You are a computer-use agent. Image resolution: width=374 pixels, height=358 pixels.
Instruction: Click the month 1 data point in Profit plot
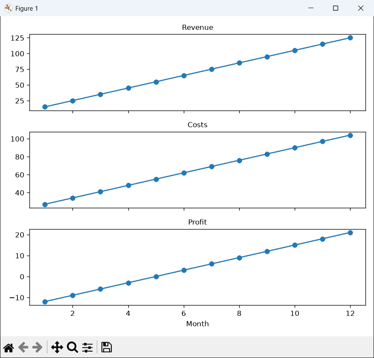point(45,302)
